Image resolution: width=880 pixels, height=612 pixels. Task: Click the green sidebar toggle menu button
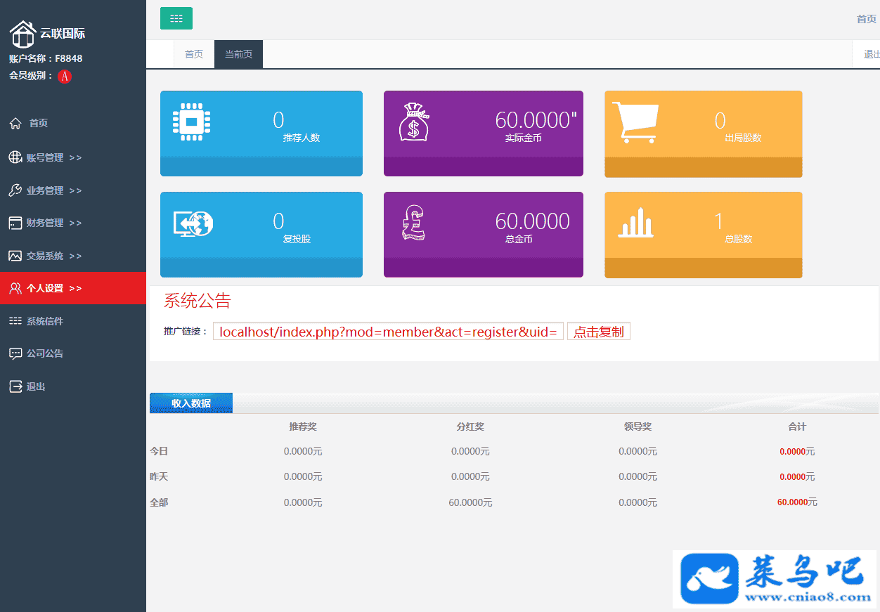(176, 18)
